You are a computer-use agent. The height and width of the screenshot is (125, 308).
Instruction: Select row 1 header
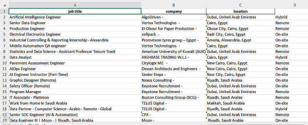coord(4,11)
